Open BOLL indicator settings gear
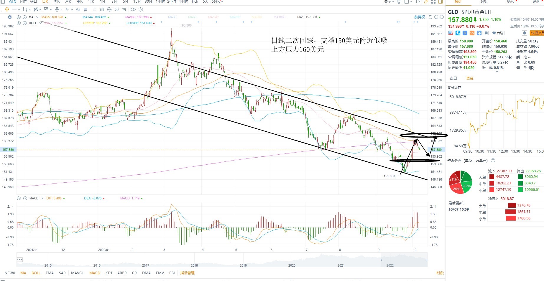 (x=19, y=23)
